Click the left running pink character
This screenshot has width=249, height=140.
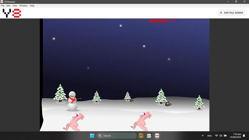74,122
